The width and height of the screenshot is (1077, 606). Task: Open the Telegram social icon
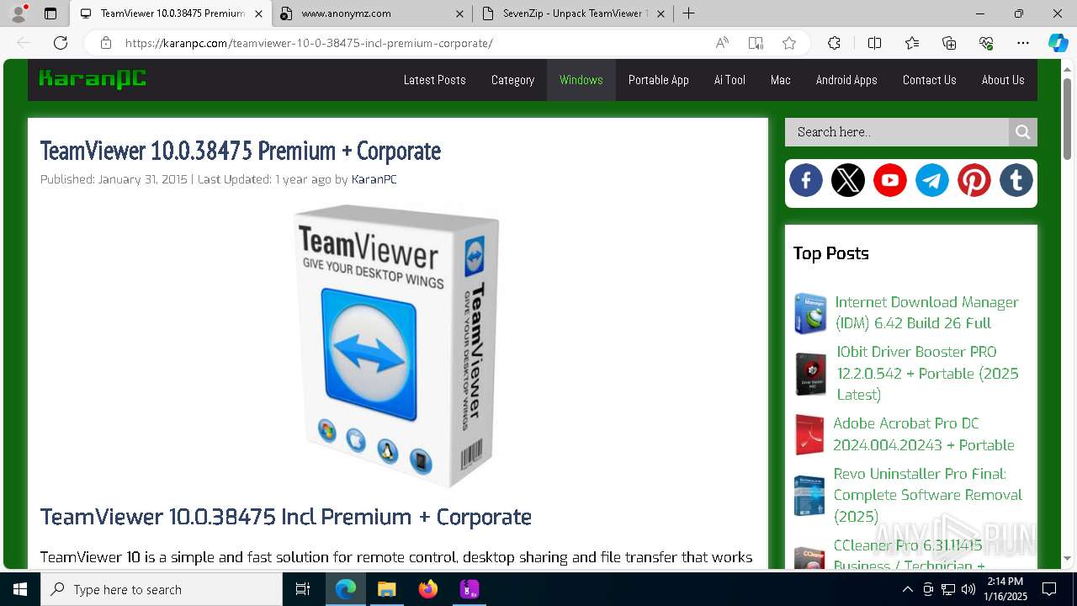coord(932,180)
